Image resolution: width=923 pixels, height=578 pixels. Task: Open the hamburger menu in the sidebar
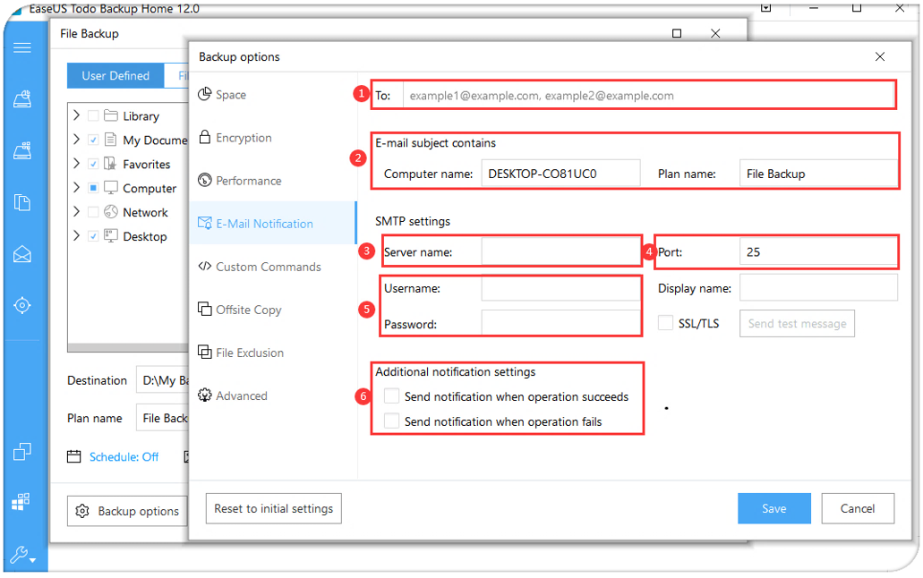[x=22, y=47]
